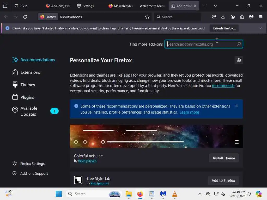
Task: Reload the current page
Action: pos(25,17)
